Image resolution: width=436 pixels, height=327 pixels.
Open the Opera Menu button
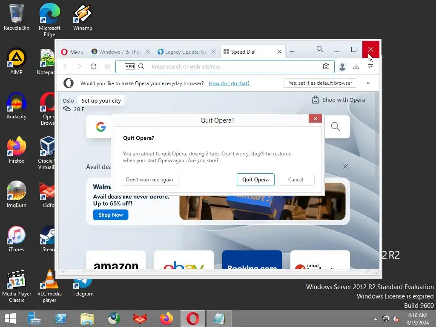[72, 52]
